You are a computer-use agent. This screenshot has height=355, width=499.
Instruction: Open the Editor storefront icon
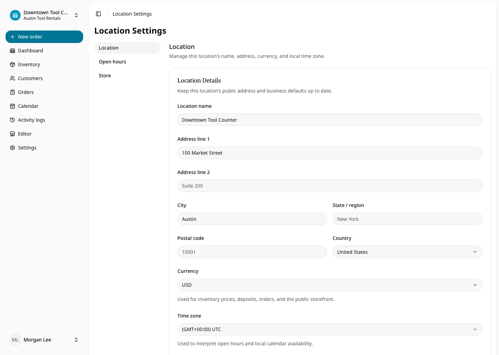point(12,134)
